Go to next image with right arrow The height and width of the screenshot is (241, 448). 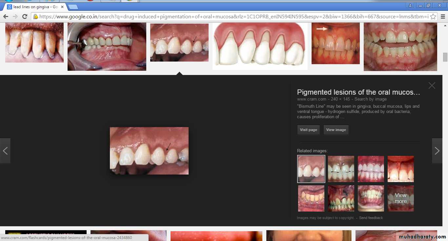pos(437,151)
